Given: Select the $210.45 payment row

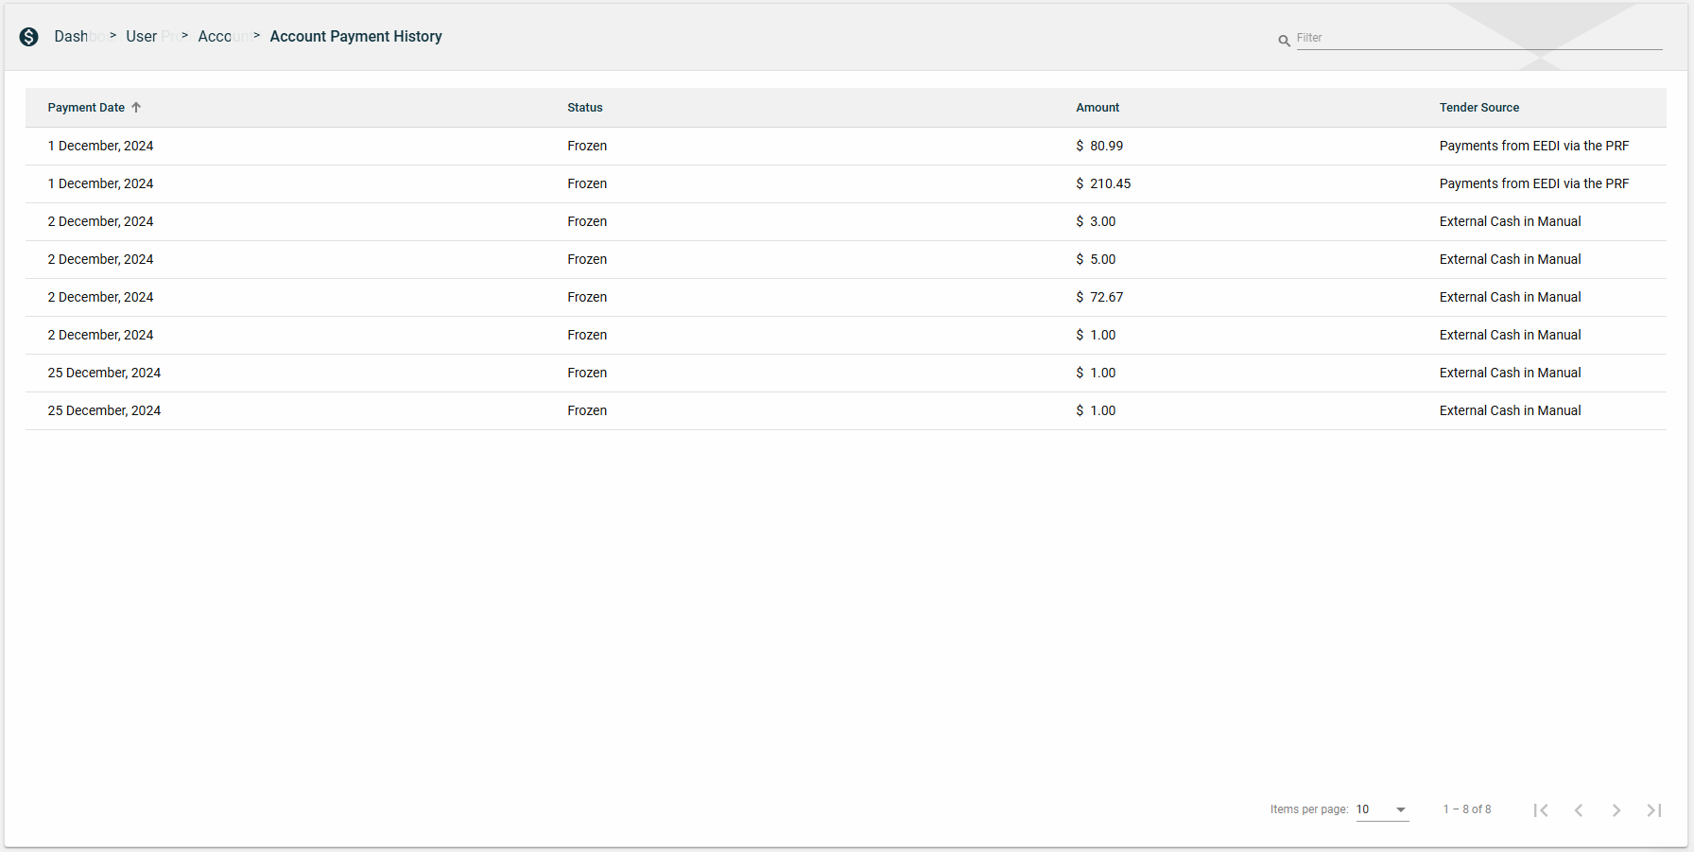Looking at the screenshot, I should 845,184.
